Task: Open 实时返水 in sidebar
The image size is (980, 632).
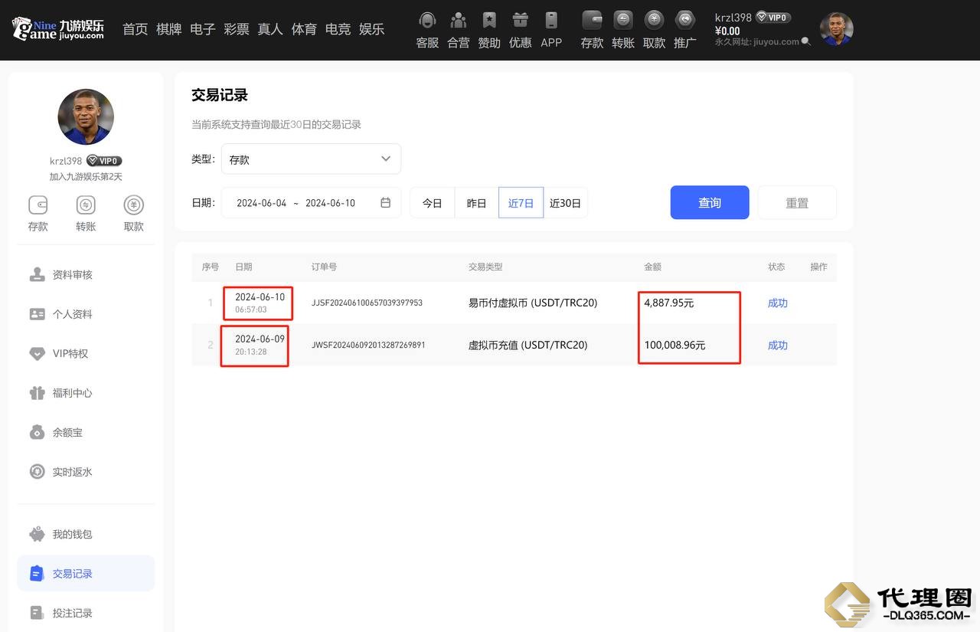Action: tap(86, 472)
